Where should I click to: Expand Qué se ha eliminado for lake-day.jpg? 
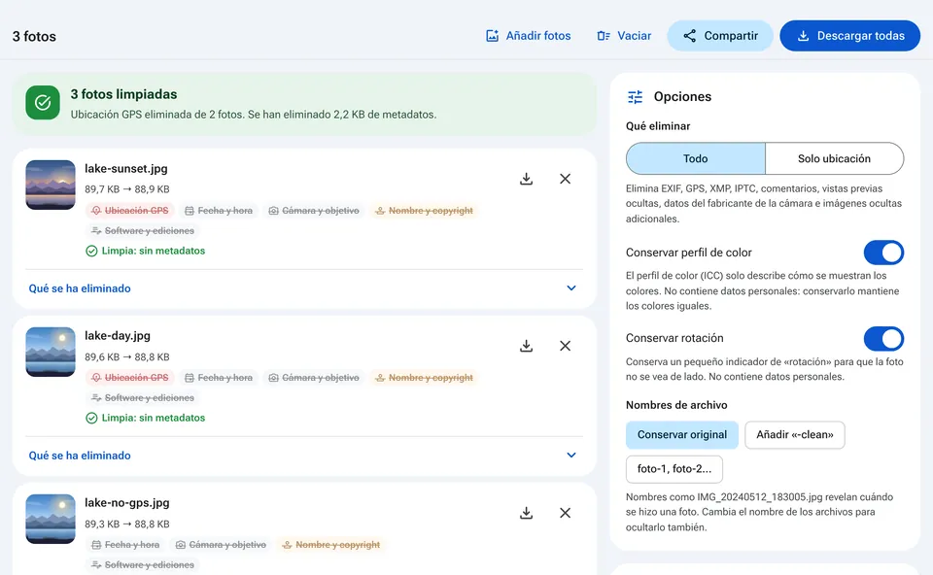tap(303, 456)
